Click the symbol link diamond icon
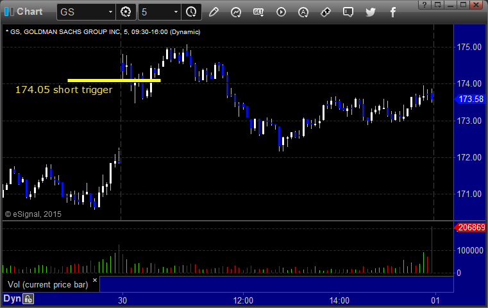The image size is (488, 308). click(x=326, y=12)
